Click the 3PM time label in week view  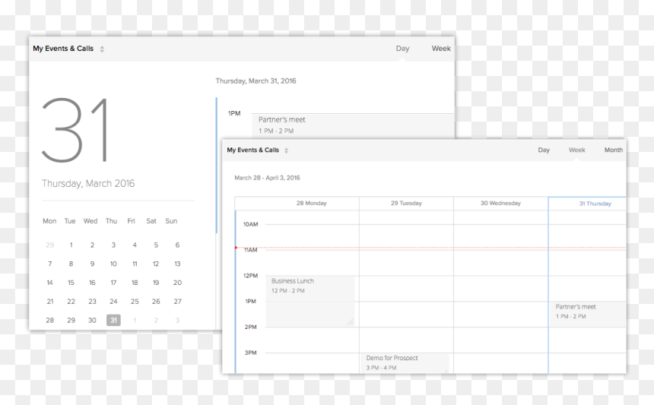[x=251, y=353]
